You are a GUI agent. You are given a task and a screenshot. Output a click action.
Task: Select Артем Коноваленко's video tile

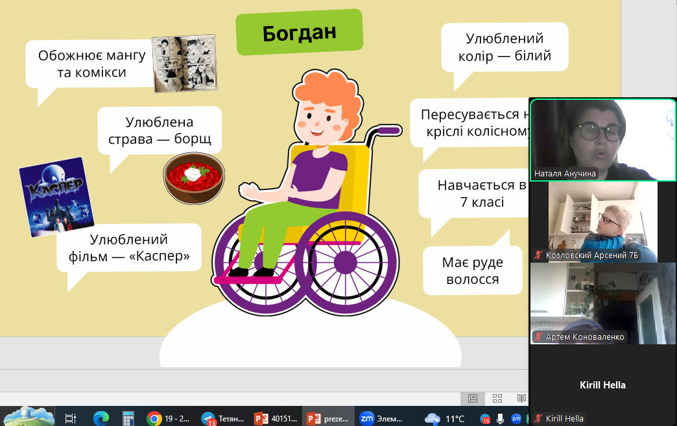pyautogui.click(x=602, y=303)
